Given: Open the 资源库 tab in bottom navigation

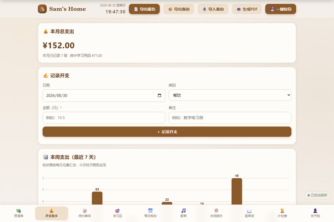Looking at the screenshot, I should pyautogui.click(x=19, y=213).
